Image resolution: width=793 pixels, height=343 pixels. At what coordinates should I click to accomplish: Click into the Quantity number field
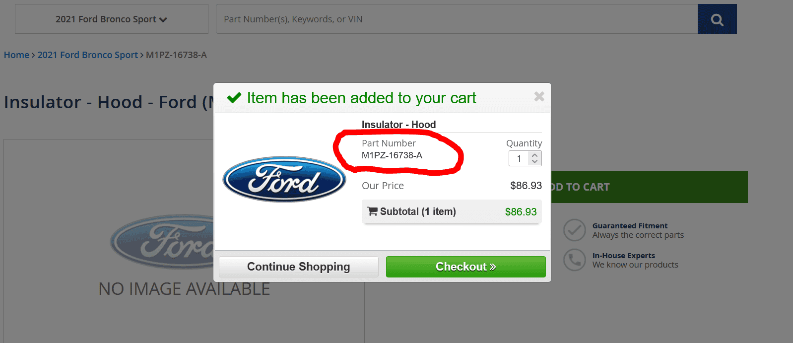click(x=520, y=159)
